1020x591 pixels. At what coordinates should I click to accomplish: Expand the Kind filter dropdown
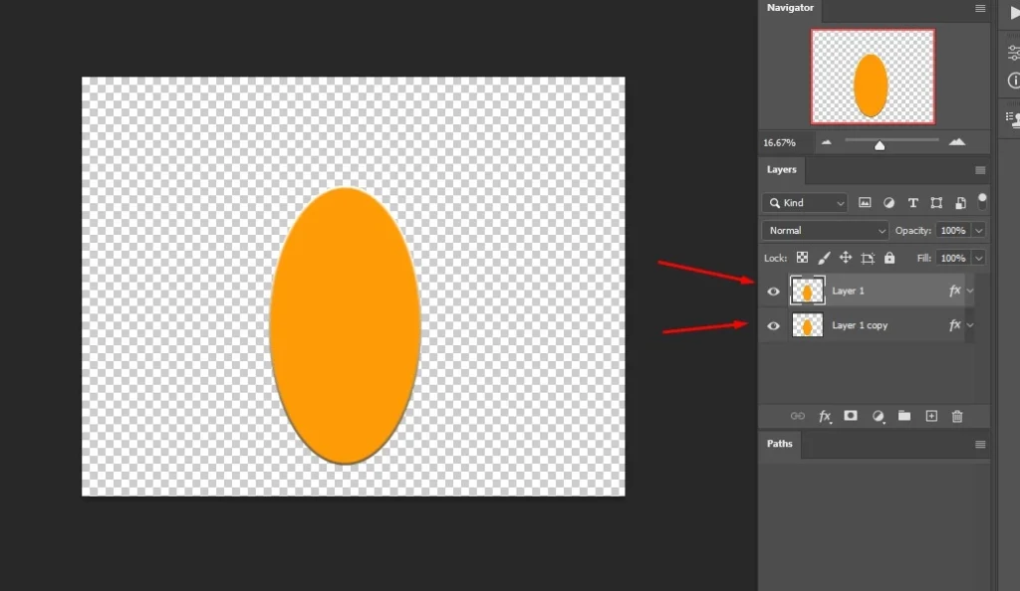click(840, 203)
